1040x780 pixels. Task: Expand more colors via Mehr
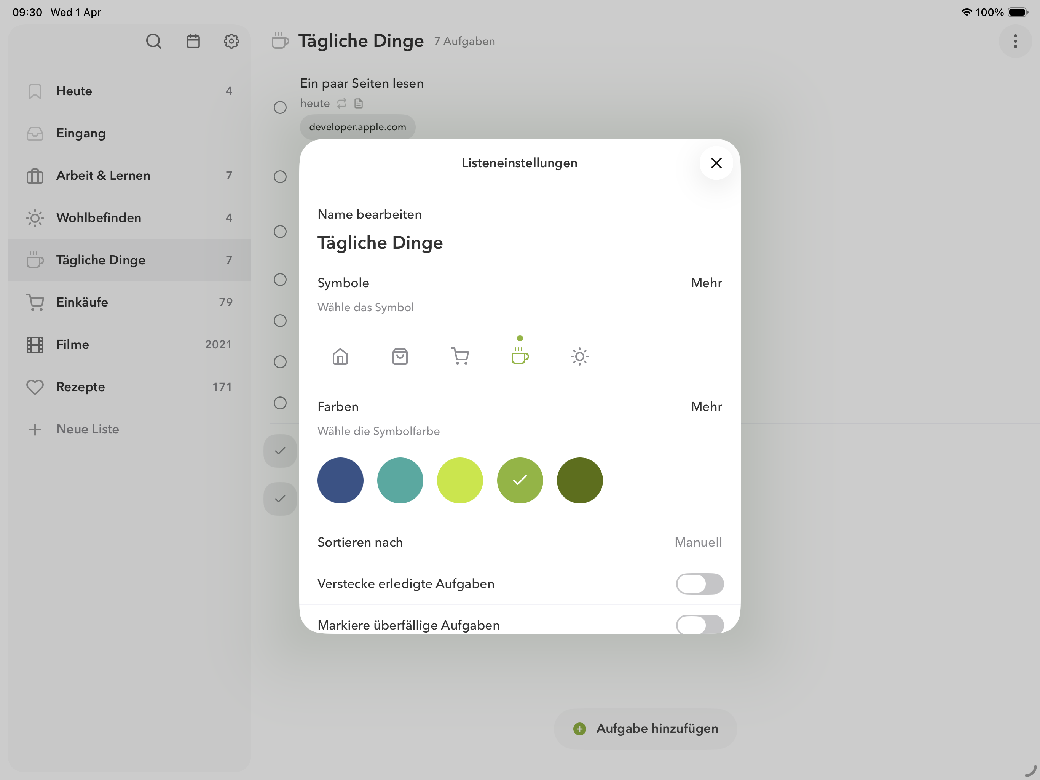pyautogui.click(x=706, y=406)
